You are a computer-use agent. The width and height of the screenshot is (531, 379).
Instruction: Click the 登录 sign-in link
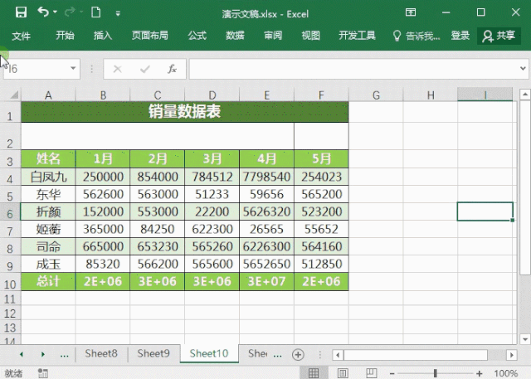[460, 35]
